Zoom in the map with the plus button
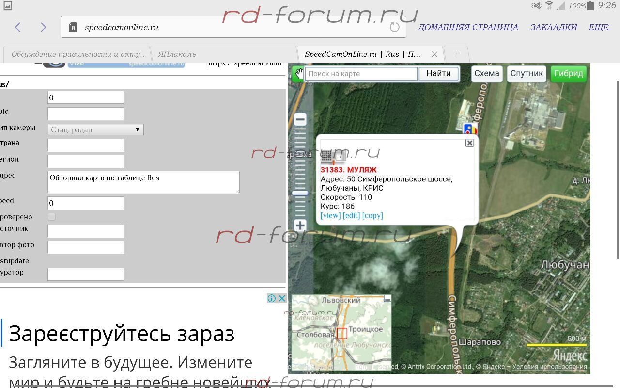The width and height of the screenshot is (620, 388). (300, 226)
